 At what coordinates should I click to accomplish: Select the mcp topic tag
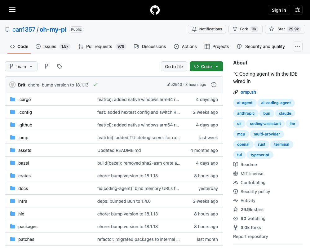tap(241, 134)
